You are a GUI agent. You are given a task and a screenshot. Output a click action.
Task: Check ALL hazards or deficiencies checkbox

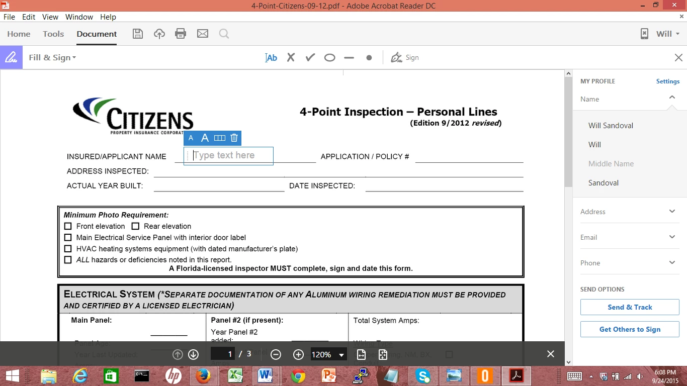pos(68,260)
